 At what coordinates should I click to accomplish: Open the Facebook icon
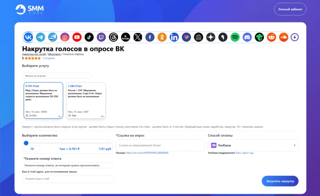coord(150,37)
